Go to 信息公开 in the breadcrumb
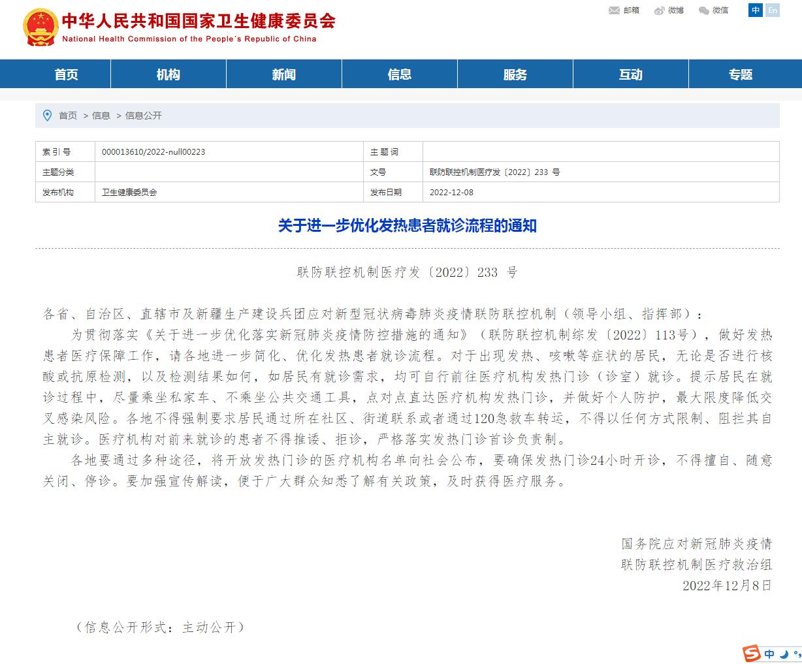 [x=144, y=116]
